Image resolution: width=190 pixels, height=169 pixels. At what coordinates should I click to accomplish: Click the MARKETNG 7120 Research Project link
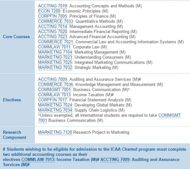(55, 132)
